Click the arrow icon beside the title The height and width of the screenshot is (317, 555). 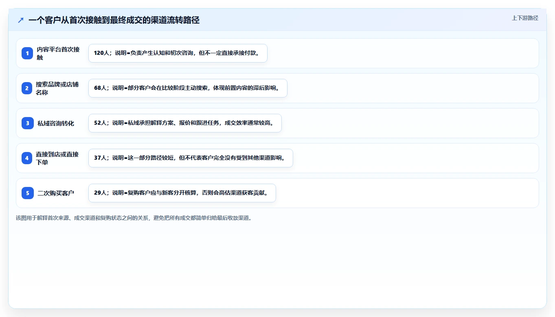pyautogui.click(x=21, y=20)
